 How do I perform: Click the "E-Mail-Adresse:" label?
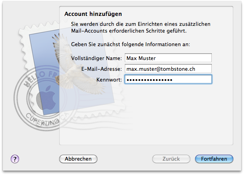[x=101, y=69]
